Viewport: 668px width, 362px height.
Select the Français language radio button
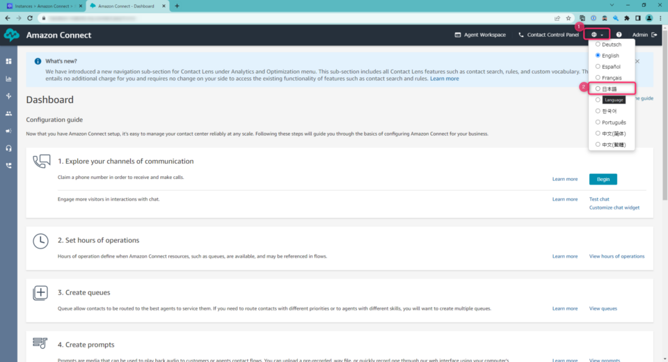tap(598, 78)
